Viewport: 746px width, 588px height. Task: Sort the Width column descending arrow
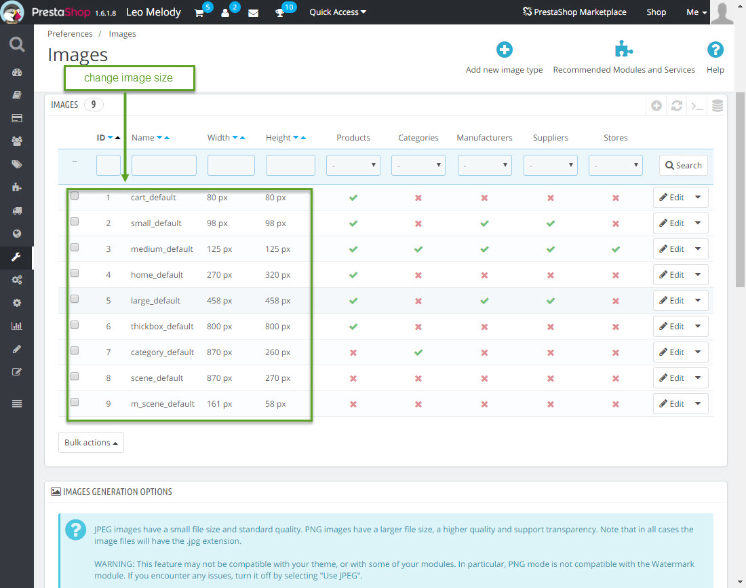(235, 138)
